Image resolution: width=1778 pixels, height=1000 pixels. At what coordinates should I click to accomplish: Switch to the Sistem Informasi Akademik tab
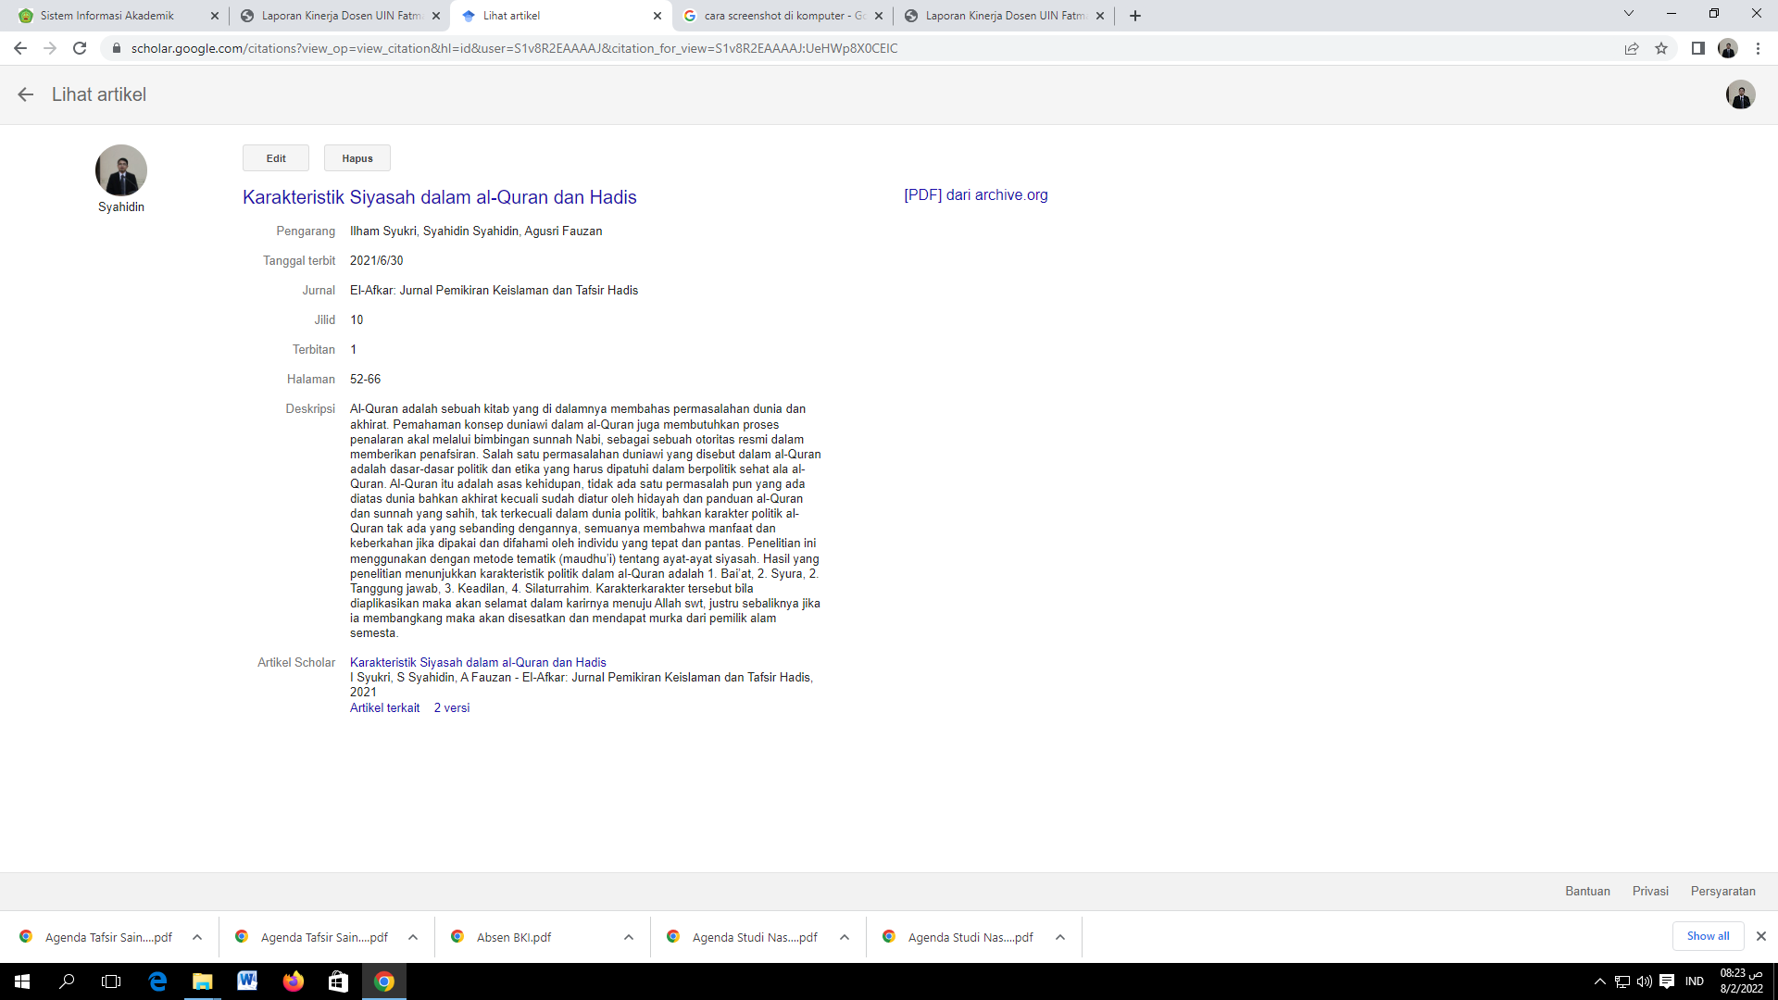click(x=106, y=16)
